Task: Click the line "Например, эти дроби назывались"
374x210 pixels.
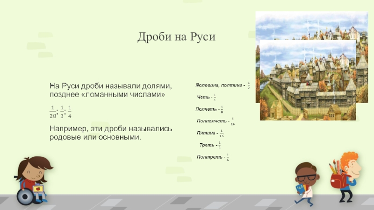Action: (x=112, y=128)
